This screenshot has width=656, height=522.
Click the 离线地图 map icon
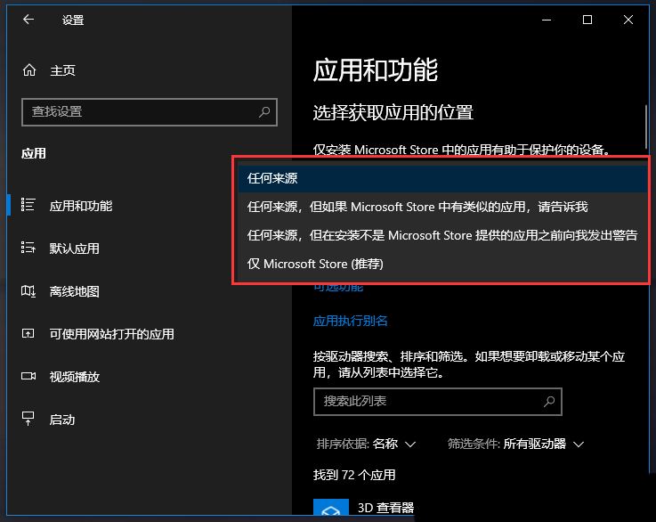[x=28, y=291]
